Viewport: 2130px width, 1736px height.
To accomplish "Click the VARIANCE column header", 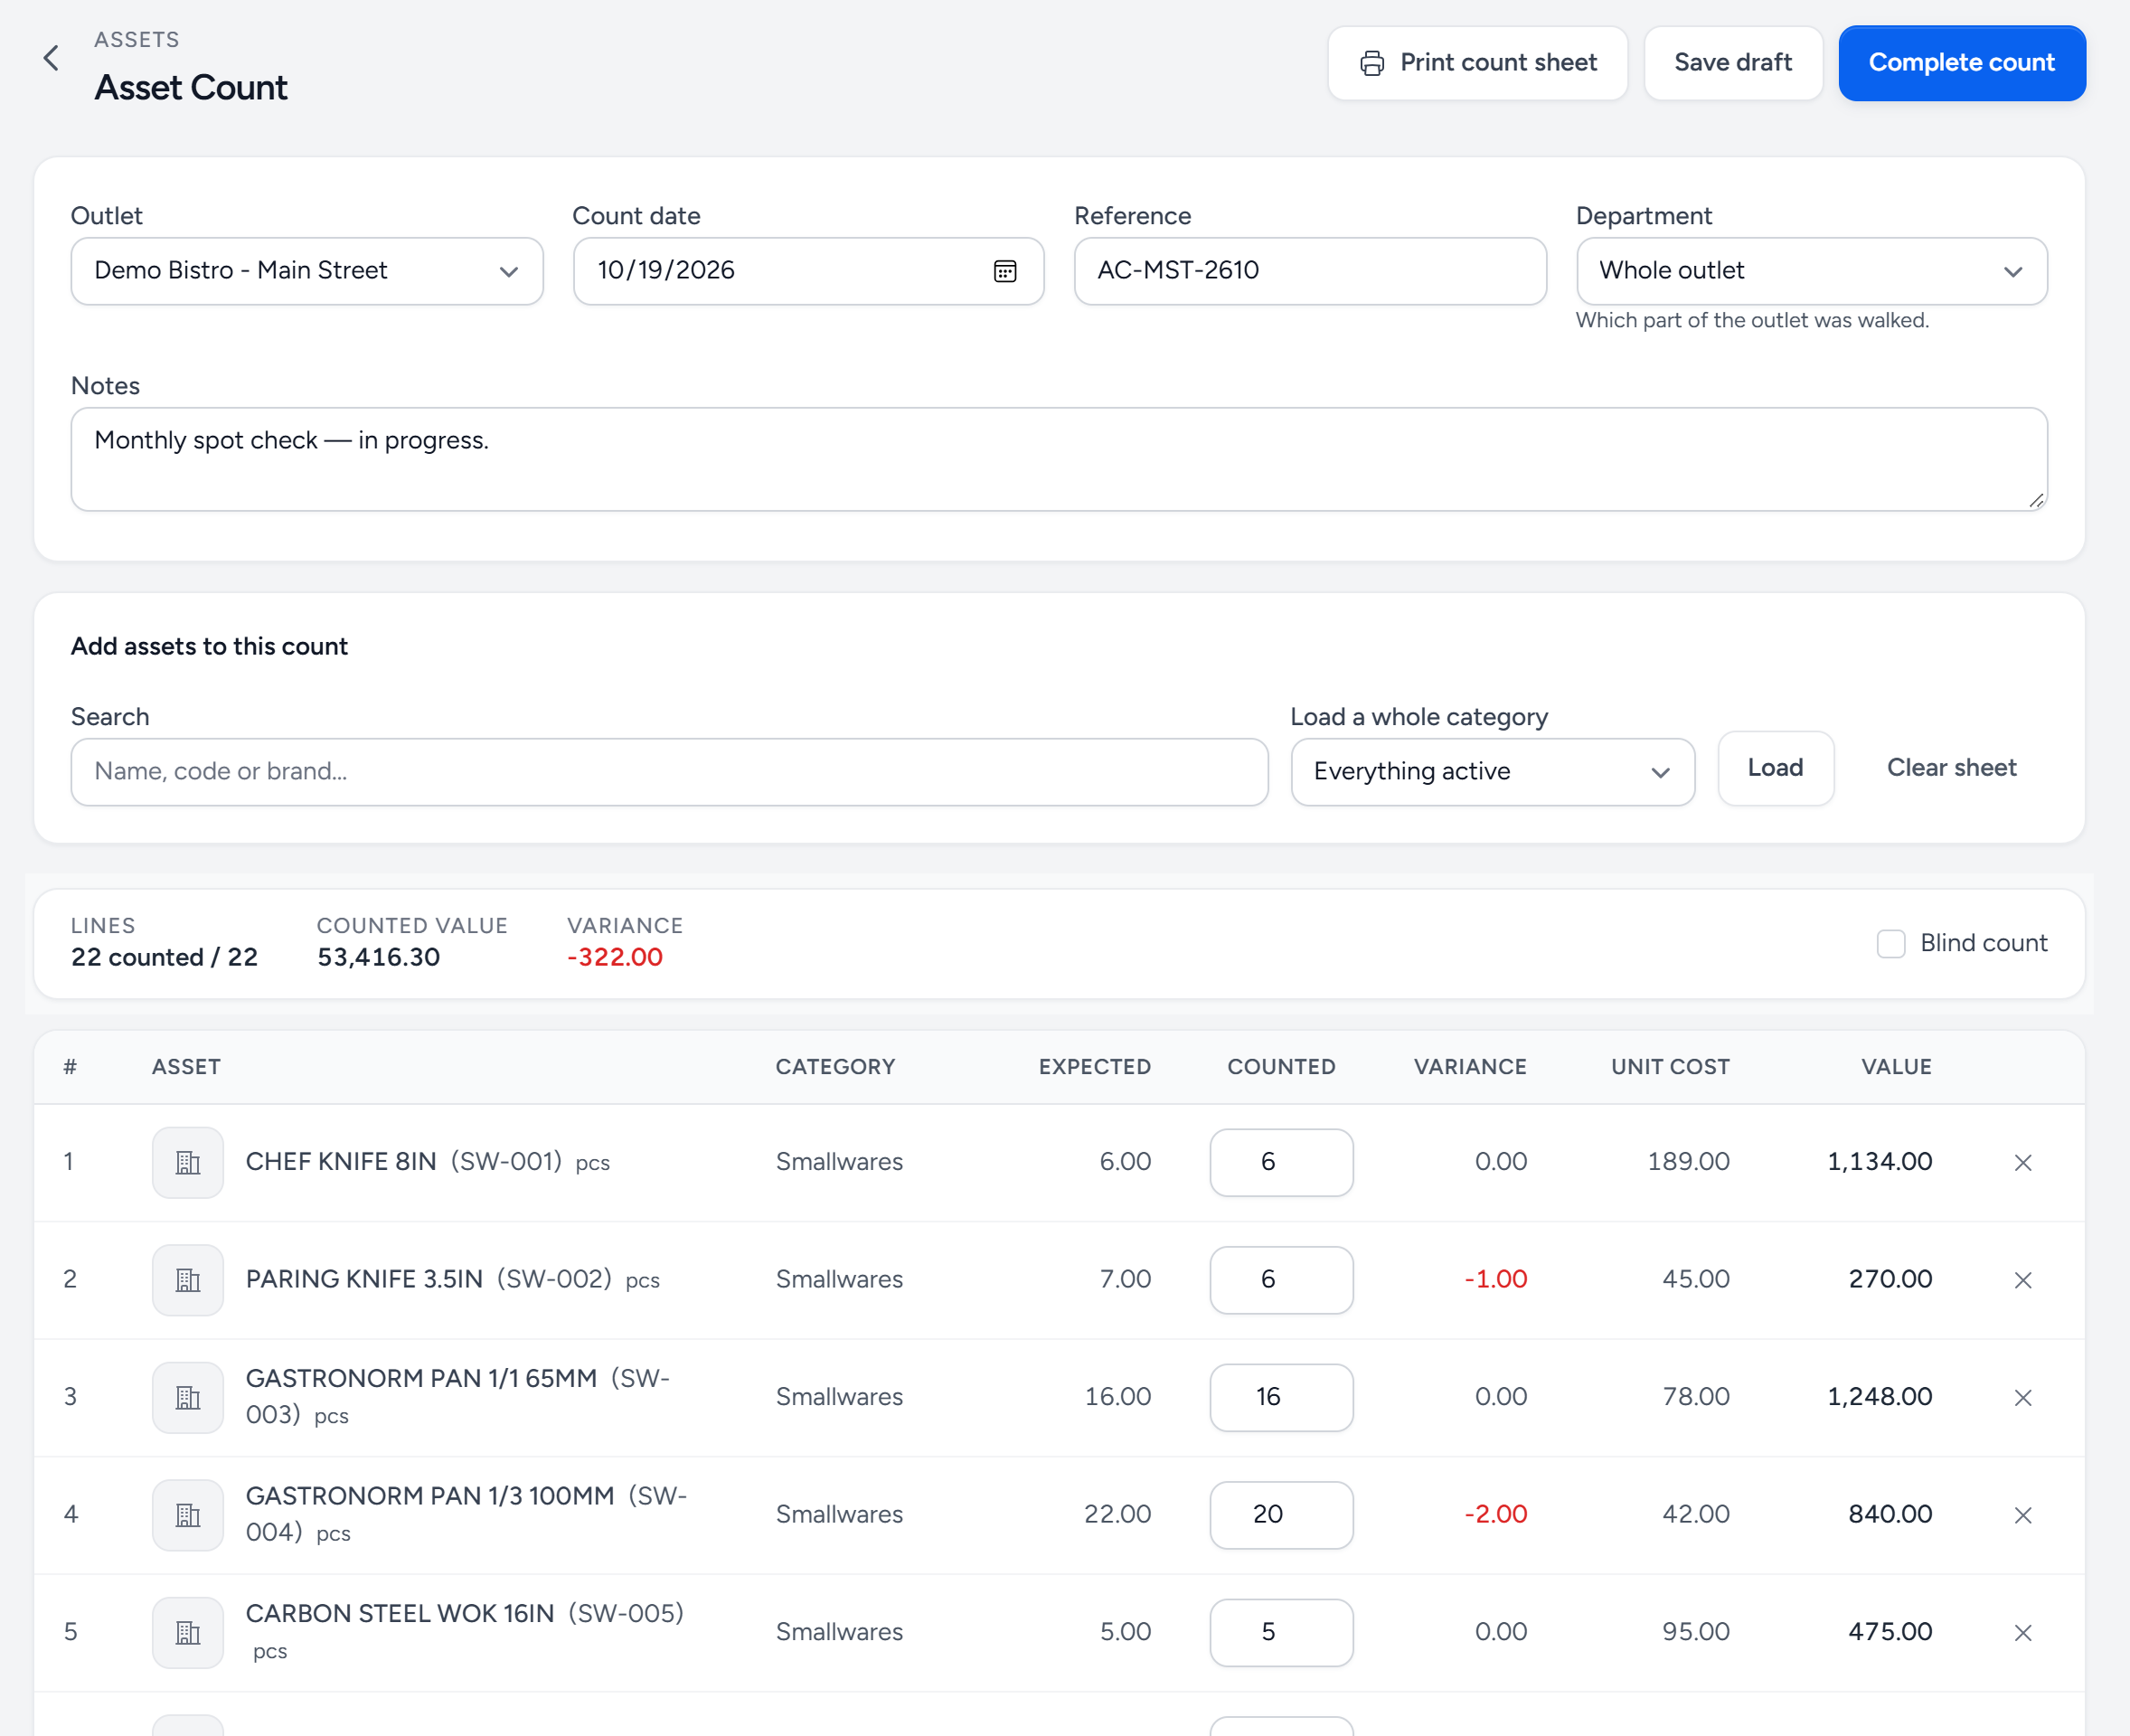I will point(1470,1067).
